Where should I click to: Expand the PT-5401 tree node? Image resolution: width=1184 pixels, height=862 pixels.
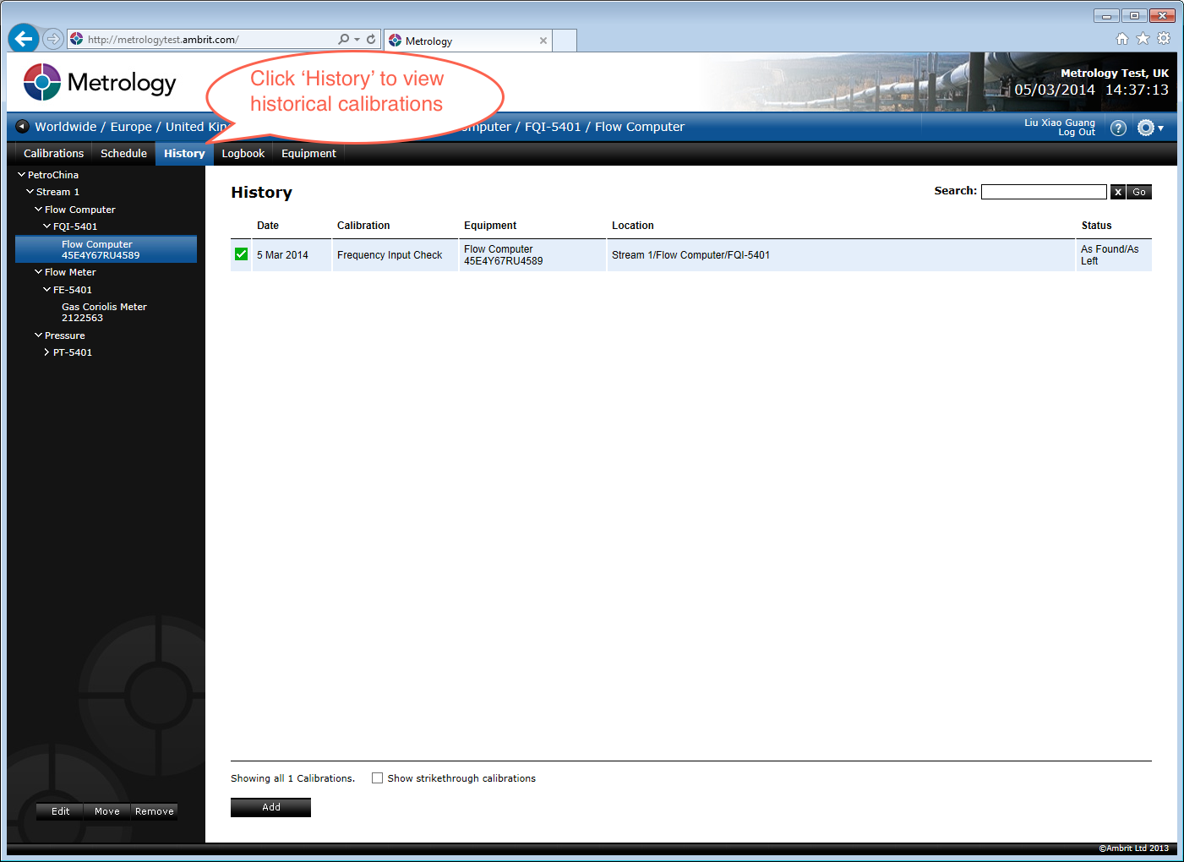click(x=46, y=352)
